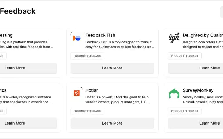
Task: Open the Delighted by Qualtrics title
Action: [x=203, y=35]
